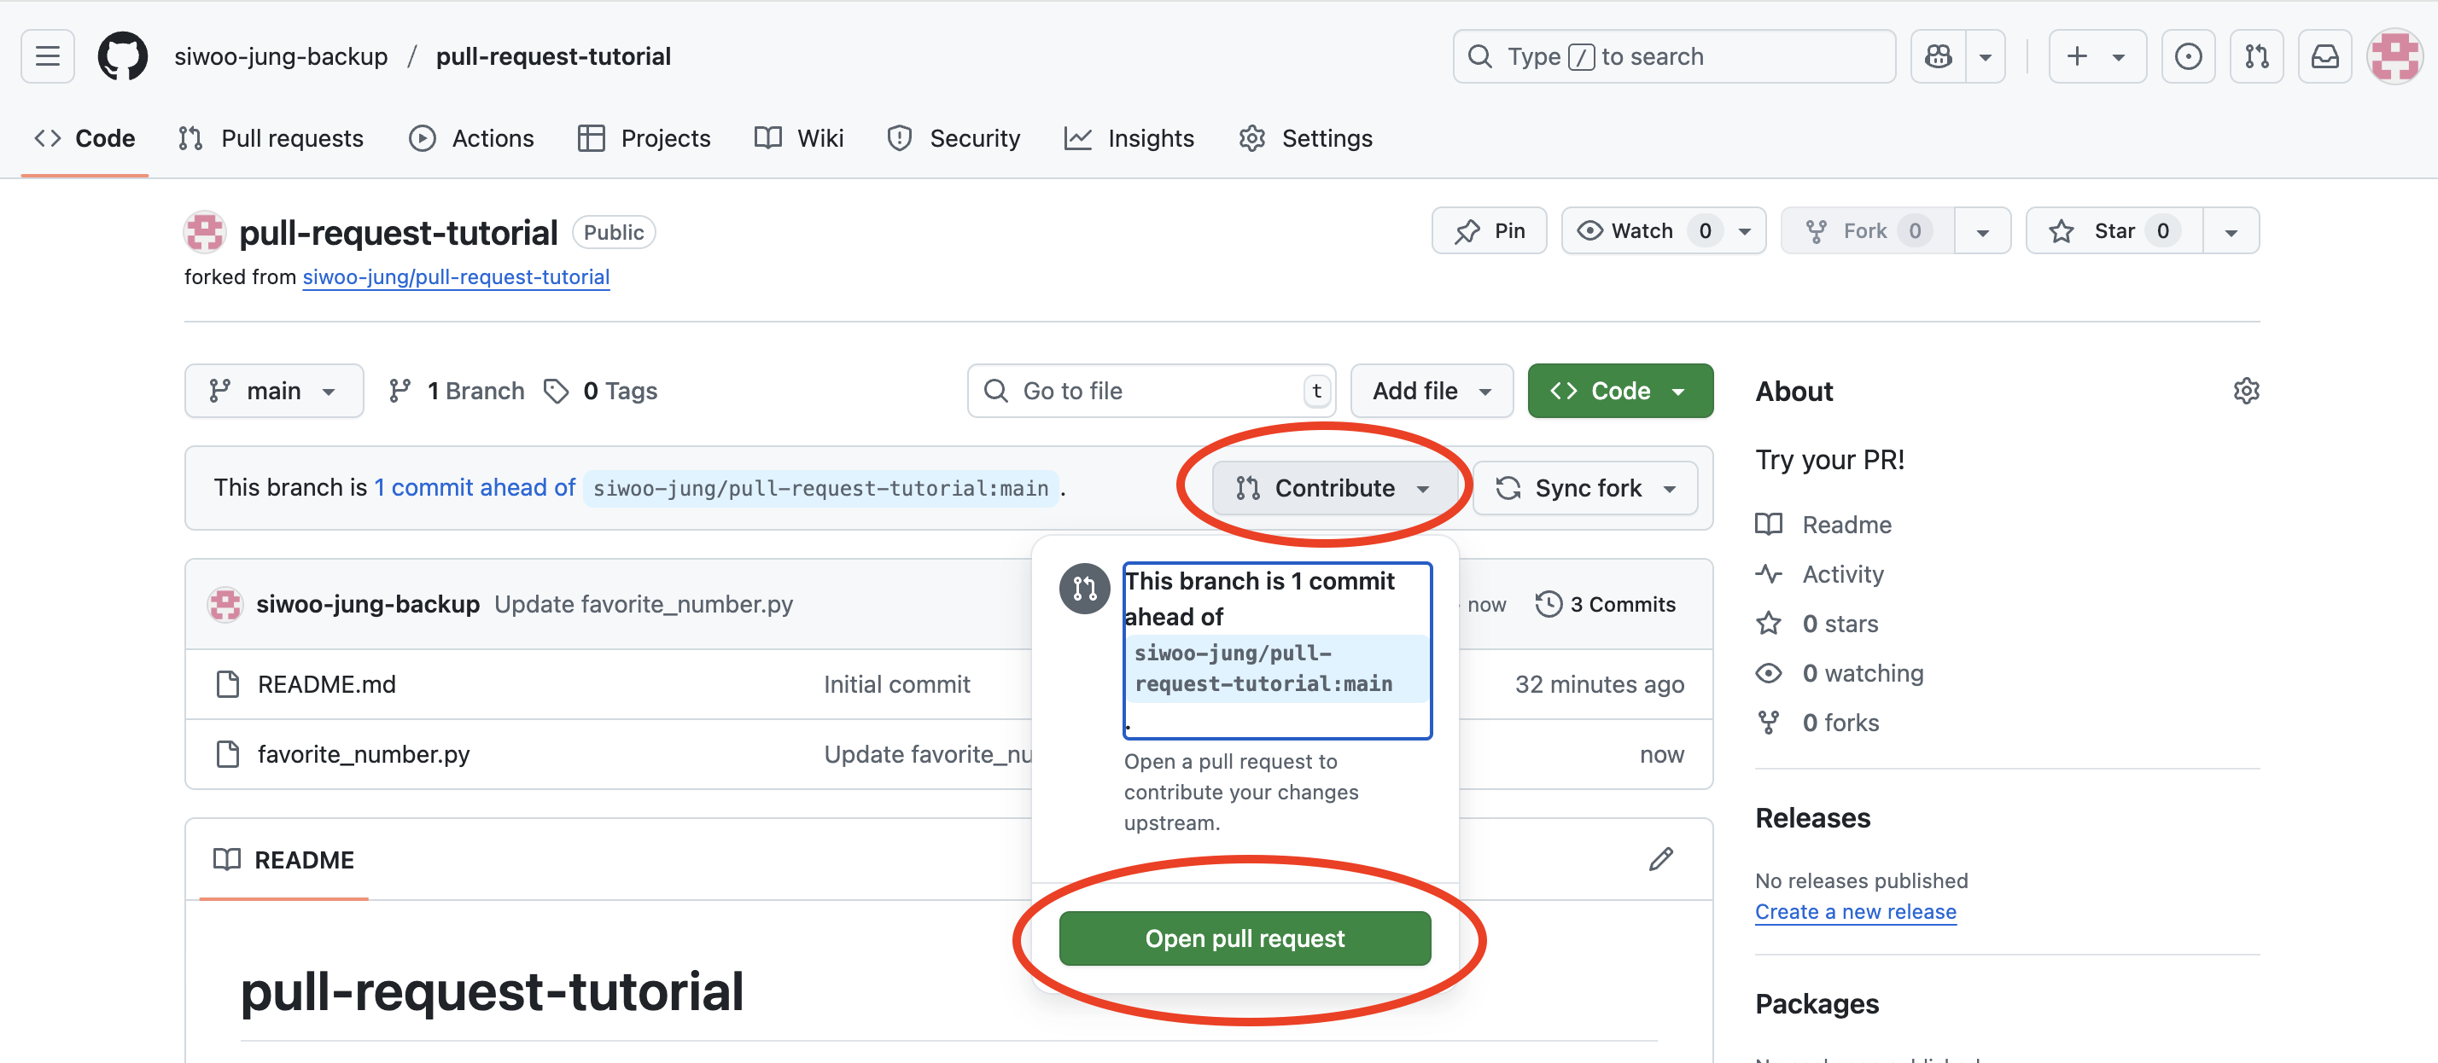This screenshot has width=2438, height=1063.
Task: View 0 stars stargazers link
Action: [1817, 624]
